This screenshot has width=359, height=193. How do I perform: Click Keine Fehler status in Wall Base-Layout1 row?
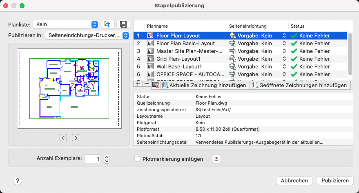point(314,67)
